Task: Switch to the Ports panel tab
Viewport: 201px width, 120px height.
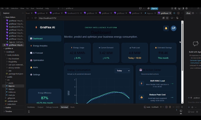Action: click(x=72, y=107)
